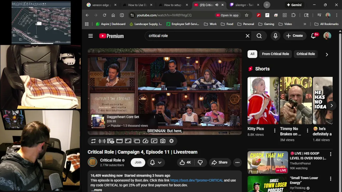This screenshot has height=192, width=342.
Task: Open the Critical Role channel avatar
Action: 93,162
